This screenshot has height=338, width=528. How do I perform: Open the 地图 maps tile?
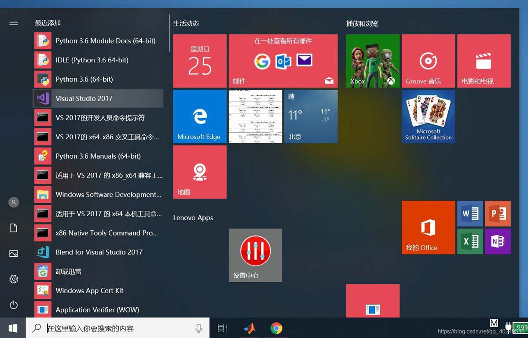(x=199, y=172)
